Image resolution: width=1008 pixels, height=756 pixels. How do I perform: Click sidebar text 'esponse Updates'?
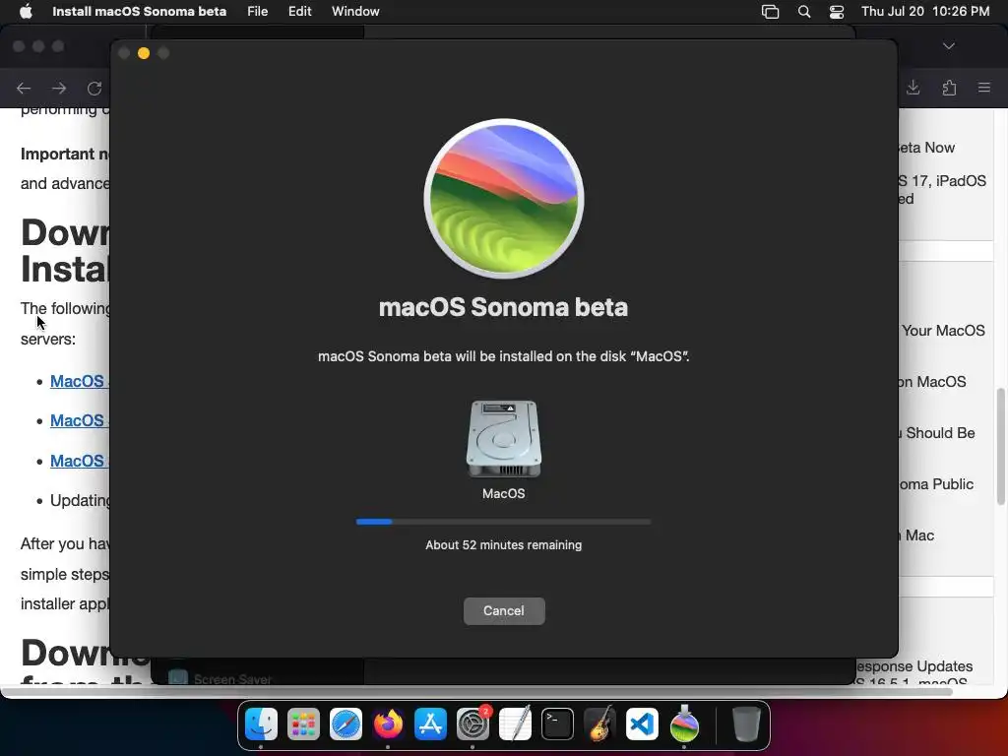(914, 666)
